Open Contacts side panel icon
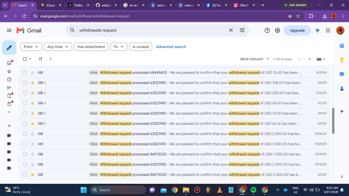Image resolution: width=349 pixels, height=196 pixels. click(342, 88)
